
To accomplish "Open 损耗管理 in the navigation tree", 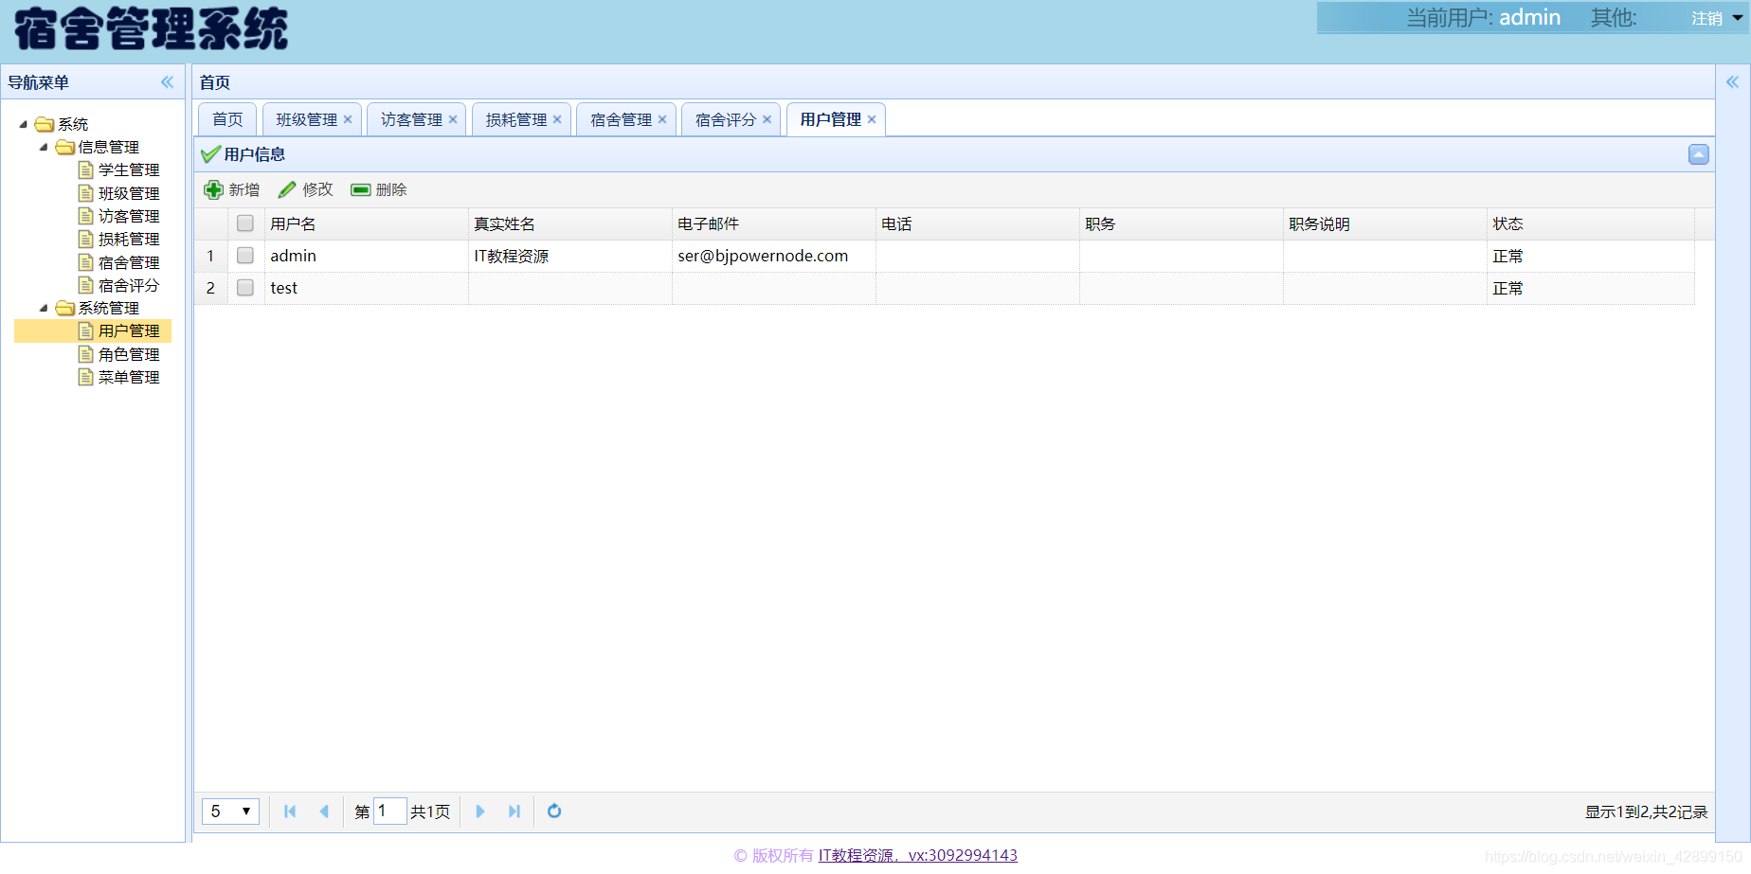I will click(129, 239).
